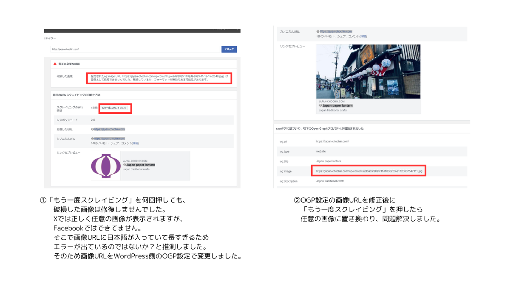Click the もう一度スクレイピング button

114,108
